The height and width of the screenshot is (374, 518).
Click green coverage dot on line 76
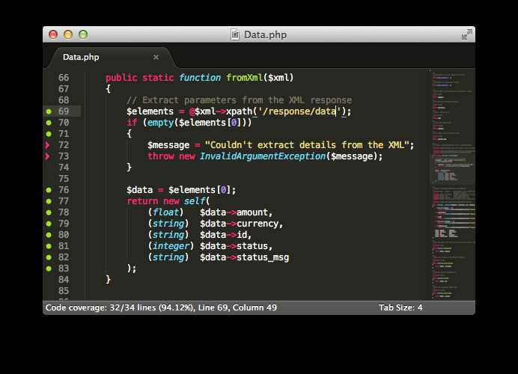pos(49,190)
